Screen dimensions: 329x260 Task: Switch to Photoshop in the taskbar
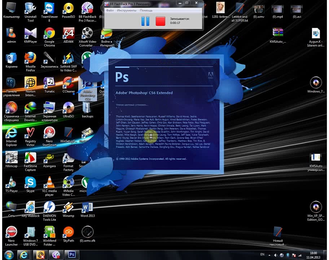tap(72, 255)
